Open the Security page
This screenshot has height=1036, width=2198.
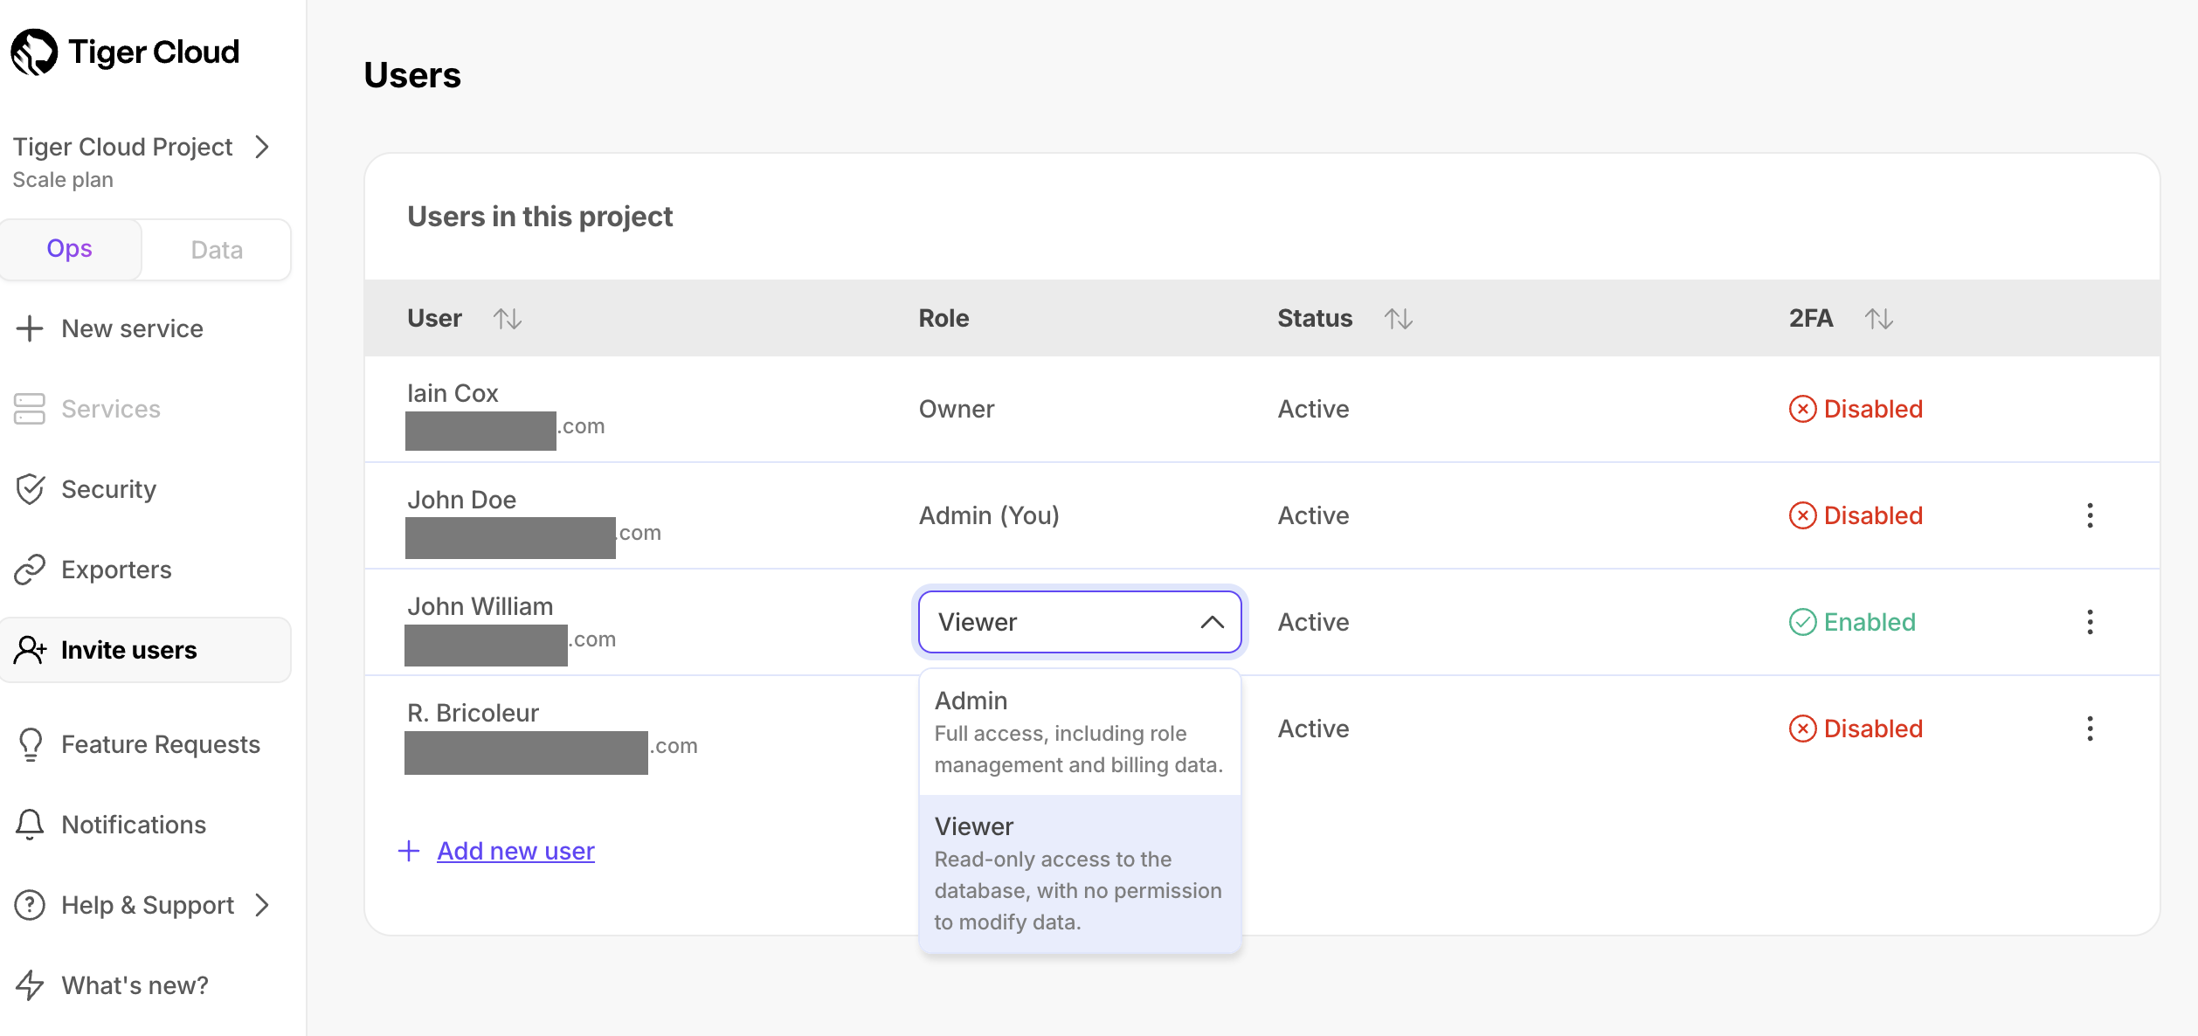click(x=109, y=489)
